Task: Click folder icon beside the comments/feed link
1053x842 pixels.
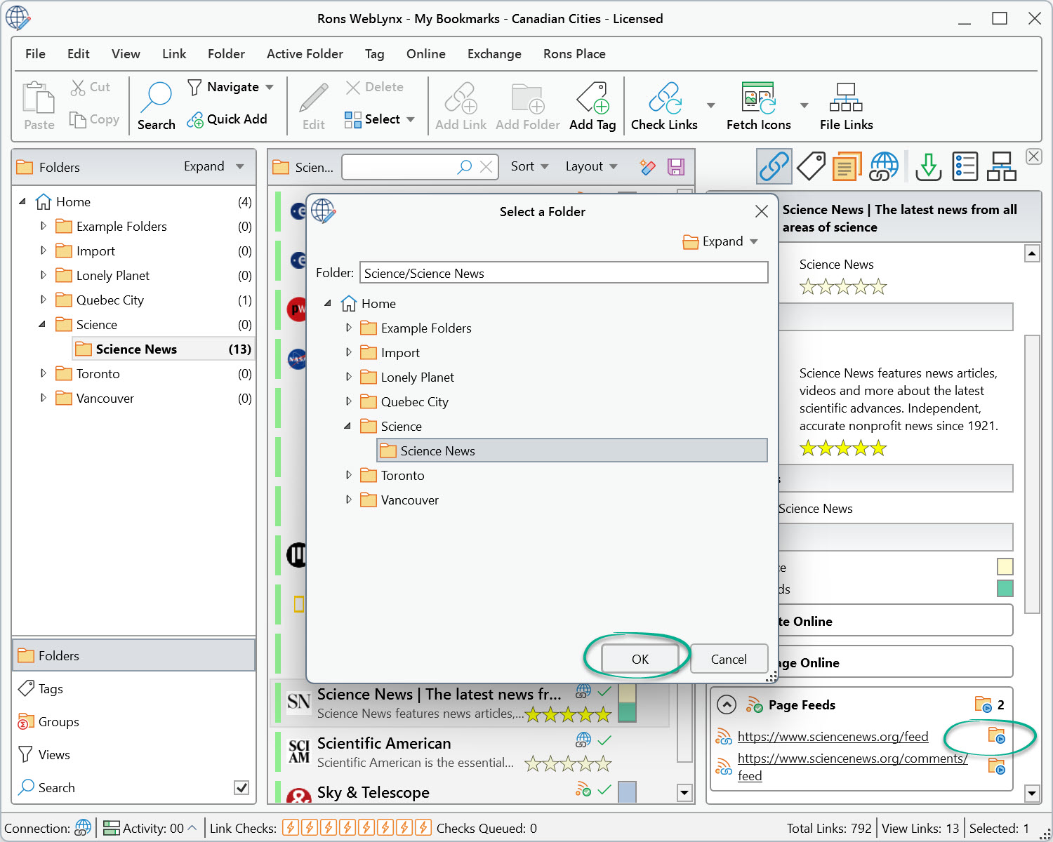Action: [997, 766]
